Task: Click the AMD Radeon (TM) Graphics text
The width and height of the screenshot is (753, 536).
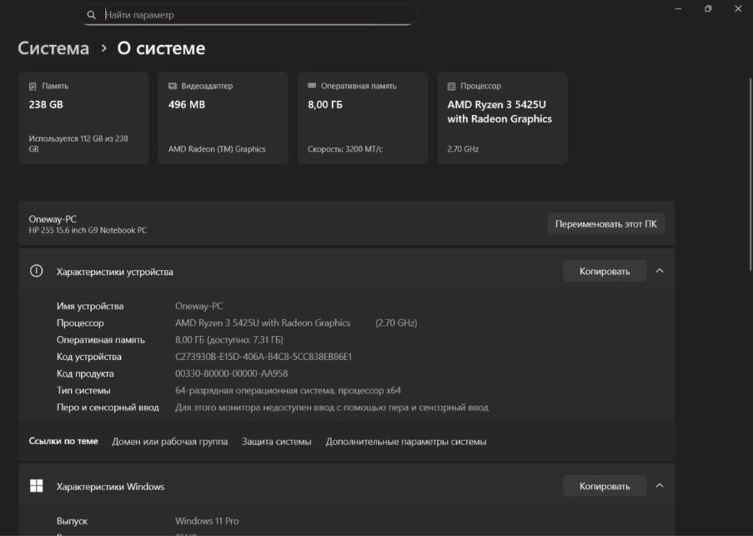Action: [x=217, y=149]
